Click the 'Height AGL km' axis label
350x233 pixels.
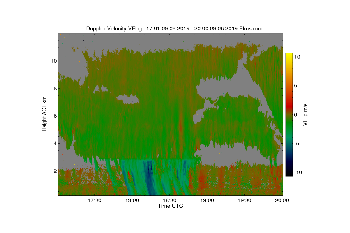[x=44, y=114]
